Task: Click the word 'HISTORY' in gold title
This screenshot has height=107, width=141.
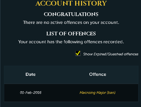Action: (91, 3)
